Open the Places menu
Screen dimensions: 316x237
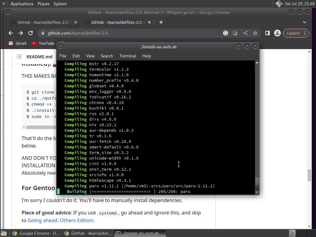(x=43, y=4)
